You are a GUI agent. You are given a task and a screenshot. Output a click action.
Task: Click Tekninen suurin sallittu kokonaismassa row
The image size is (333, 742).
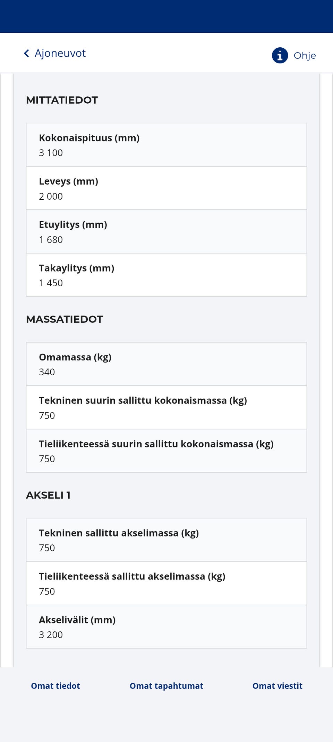click(166, 407)
